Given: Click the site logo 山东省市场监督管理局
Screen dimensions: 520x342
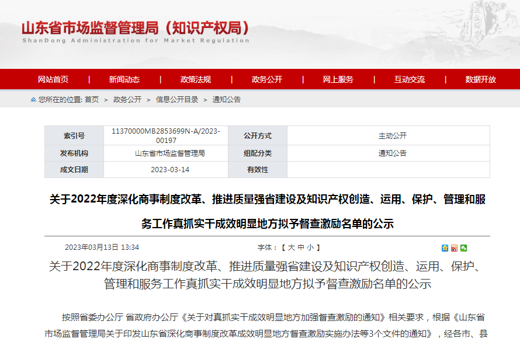Looking at the screenshot, I should 136,28.
